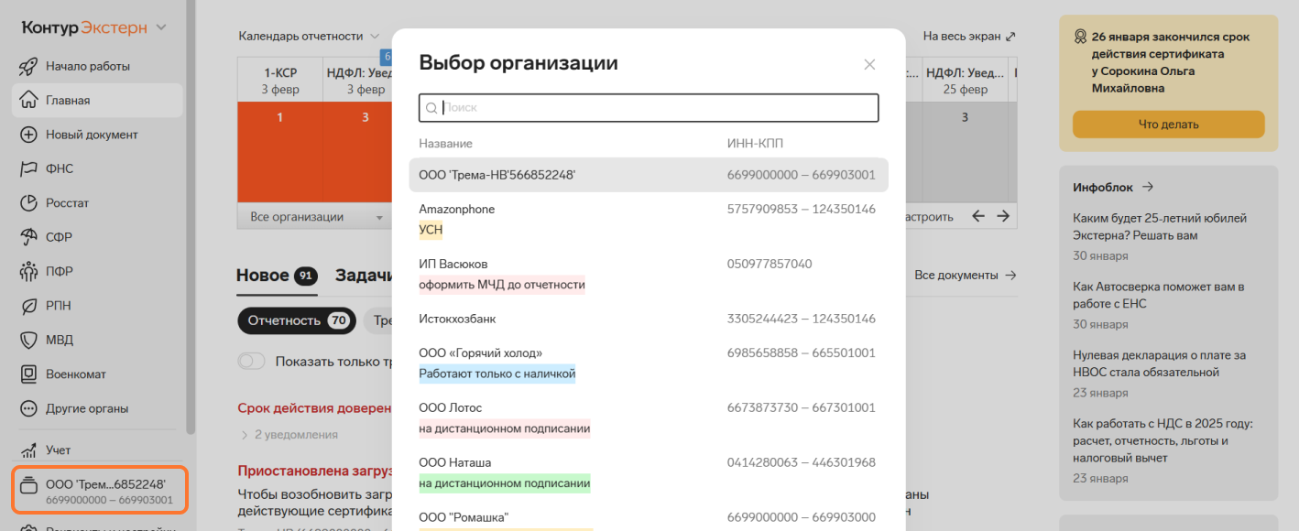Image resolution: width=1299 pixels, height=531 pixels.
Task: Click the УСН tag under Amazonphone
Action: point(431,230)
